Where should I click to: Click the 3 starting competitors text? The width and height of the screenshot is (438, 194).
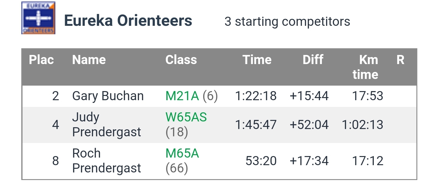pos(287,22)
